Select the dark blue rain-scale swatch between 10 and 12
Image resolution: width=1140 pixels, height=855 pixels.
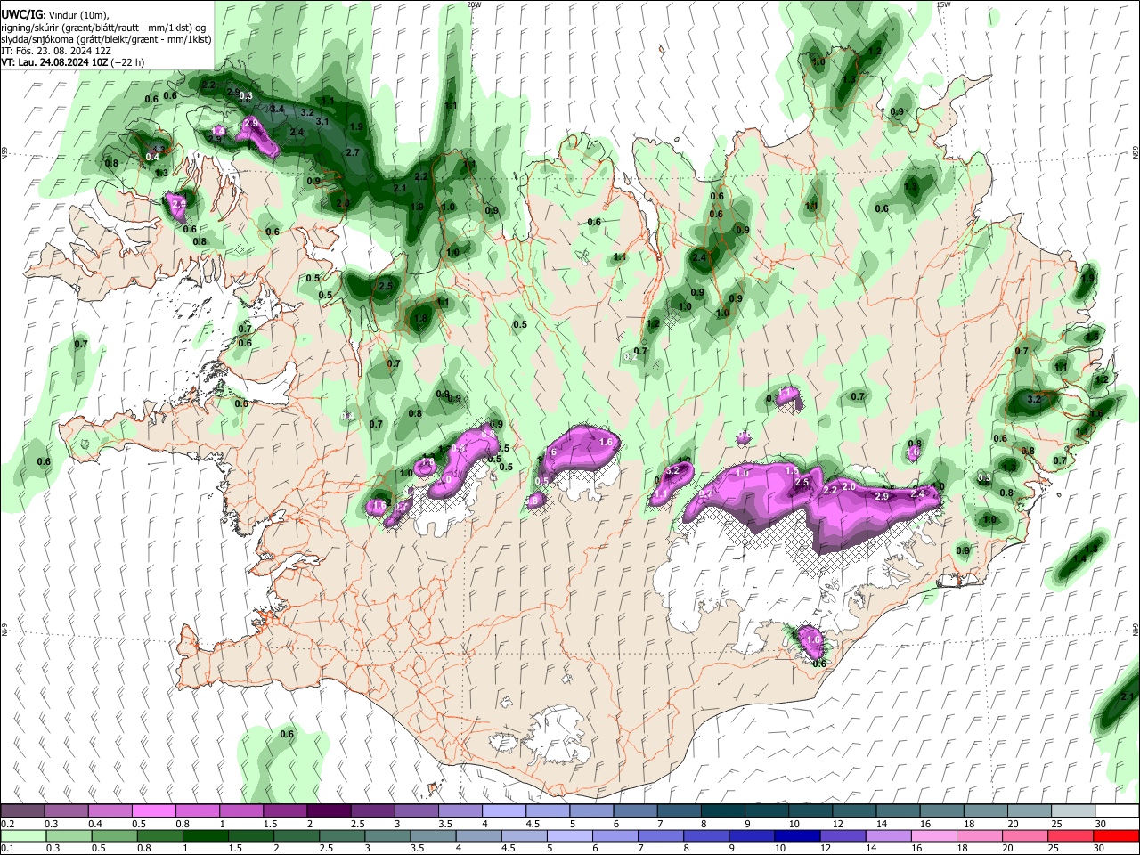click(x=796, y=835)
